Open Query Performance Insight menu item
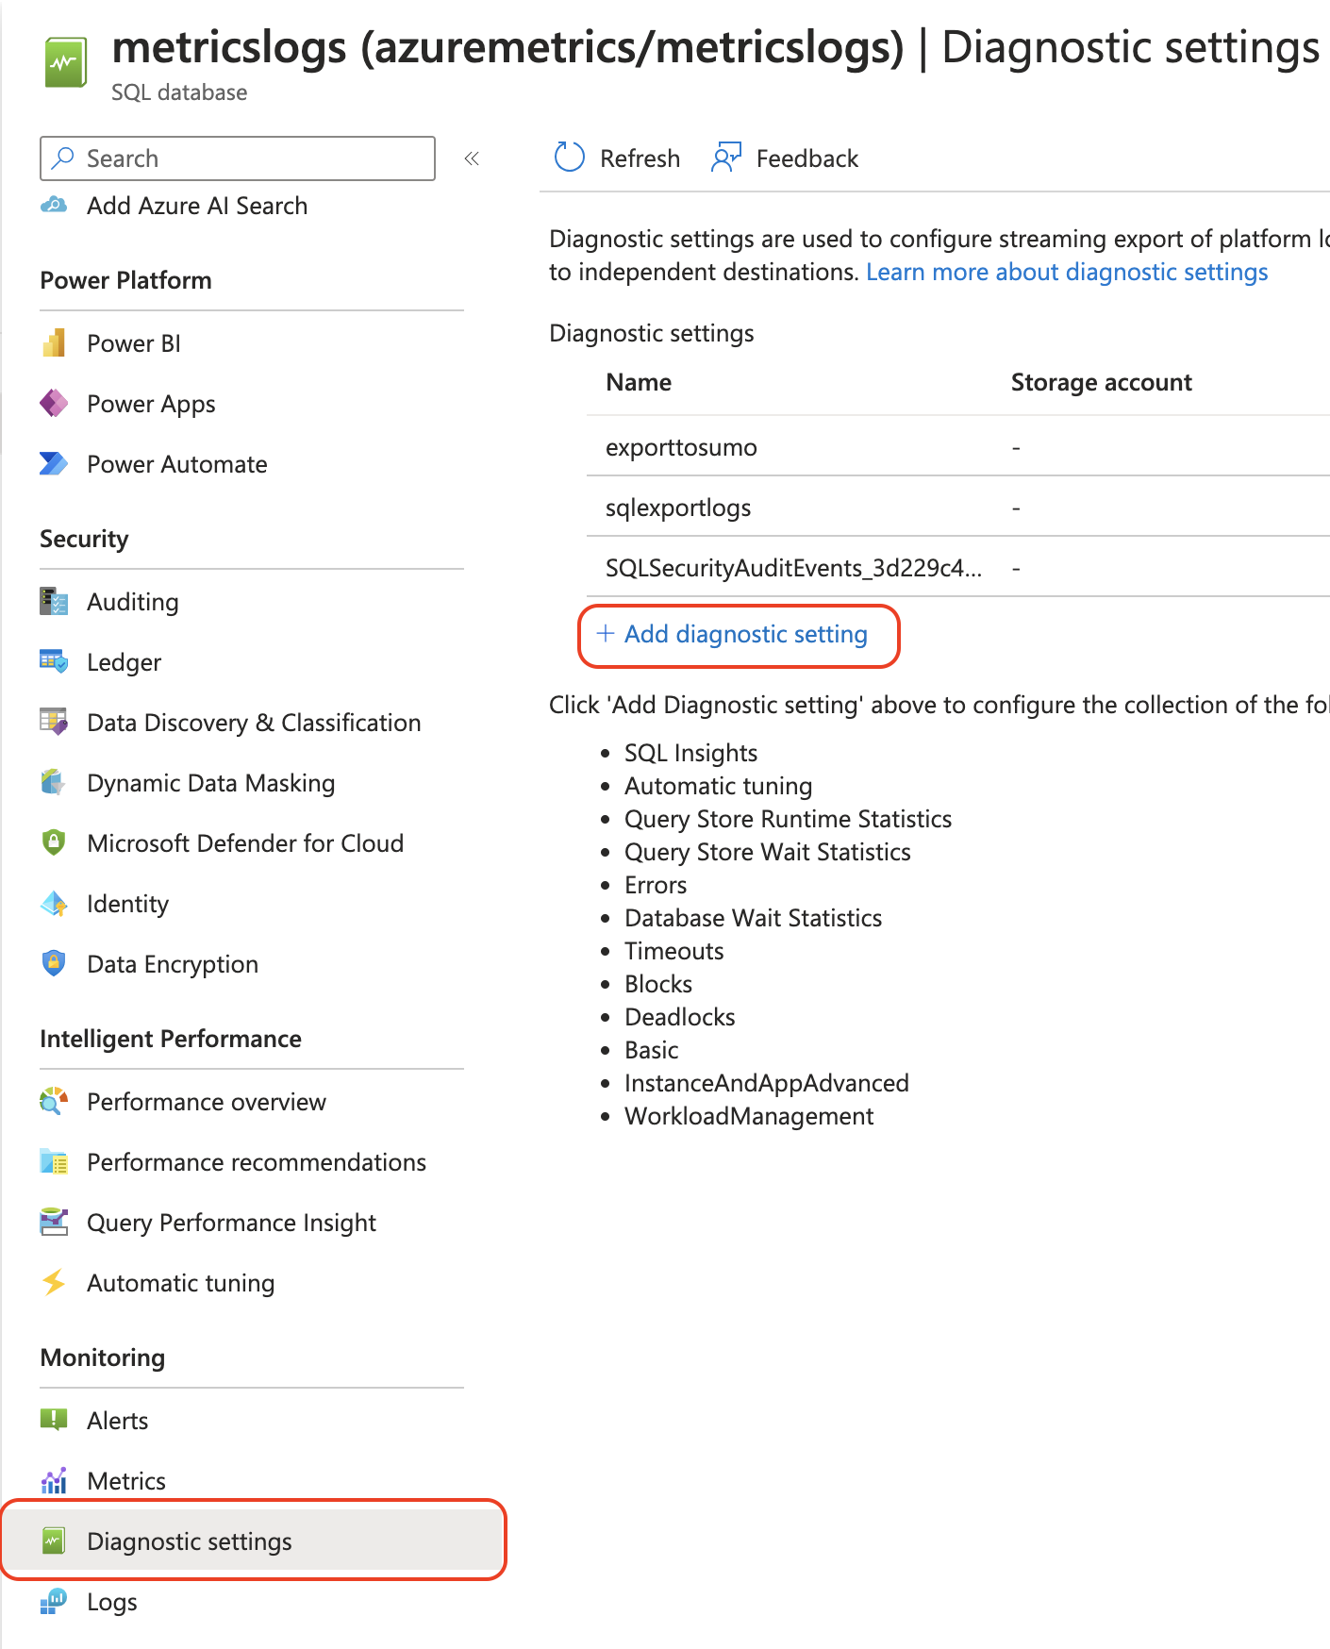Viewport: 1330px width, 1649px height. coord(231,1223)
